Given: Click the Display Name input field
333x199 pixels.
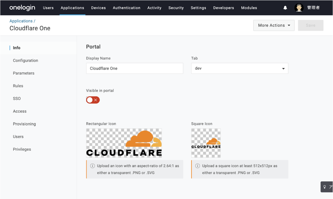Looking at the screenshot, I should coord(134,68).
